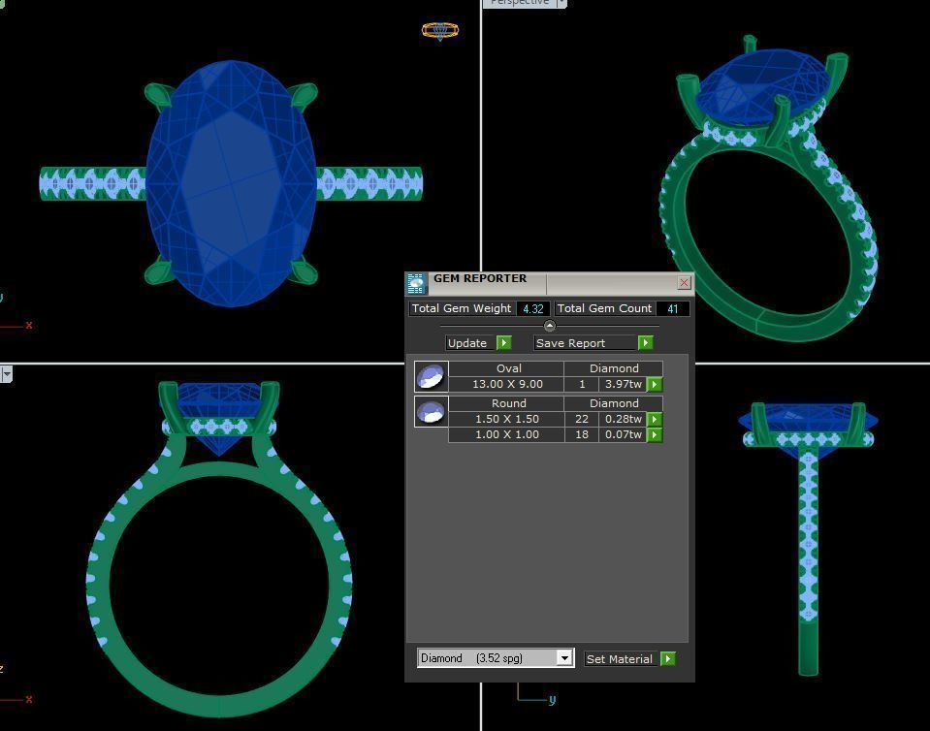
Task: Select the Oval gem thumbnail
Action: 432,377
